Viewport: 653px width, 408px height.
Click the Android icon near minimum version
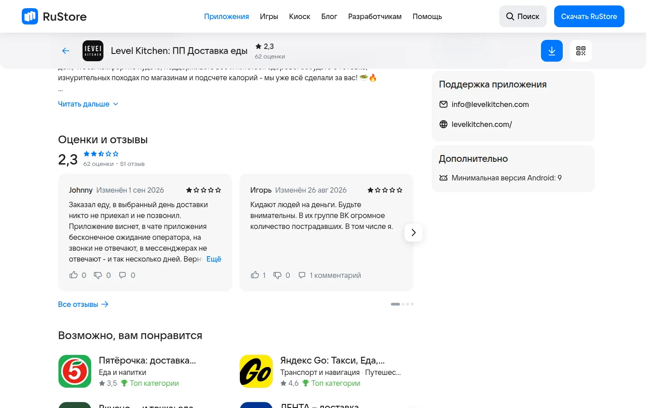click(x=443, y=178)
